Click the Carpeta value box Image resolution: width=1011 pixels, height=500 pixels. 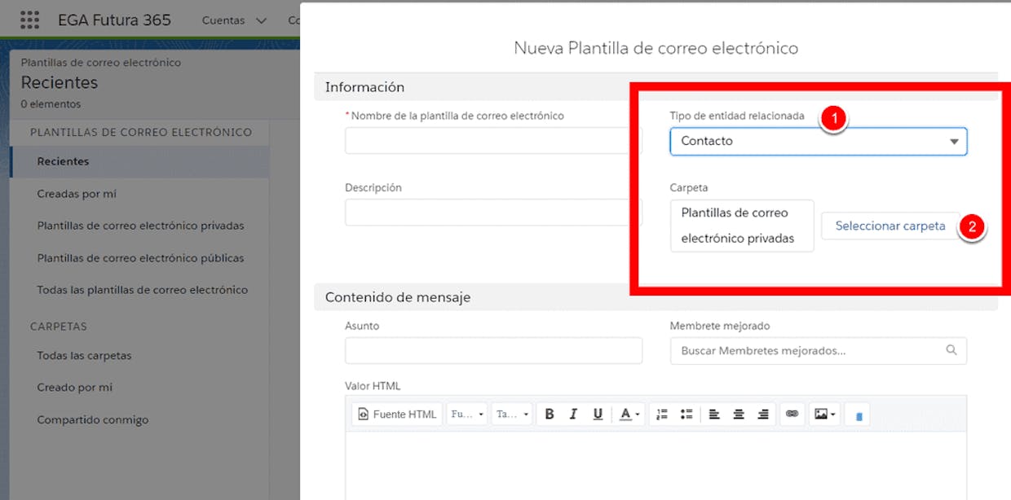[742, 226]
